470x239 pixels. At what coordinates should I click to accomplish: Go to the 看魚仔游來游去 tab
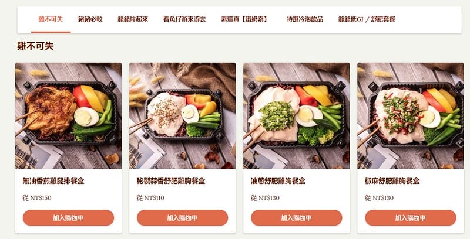click(x=184, y=19)
